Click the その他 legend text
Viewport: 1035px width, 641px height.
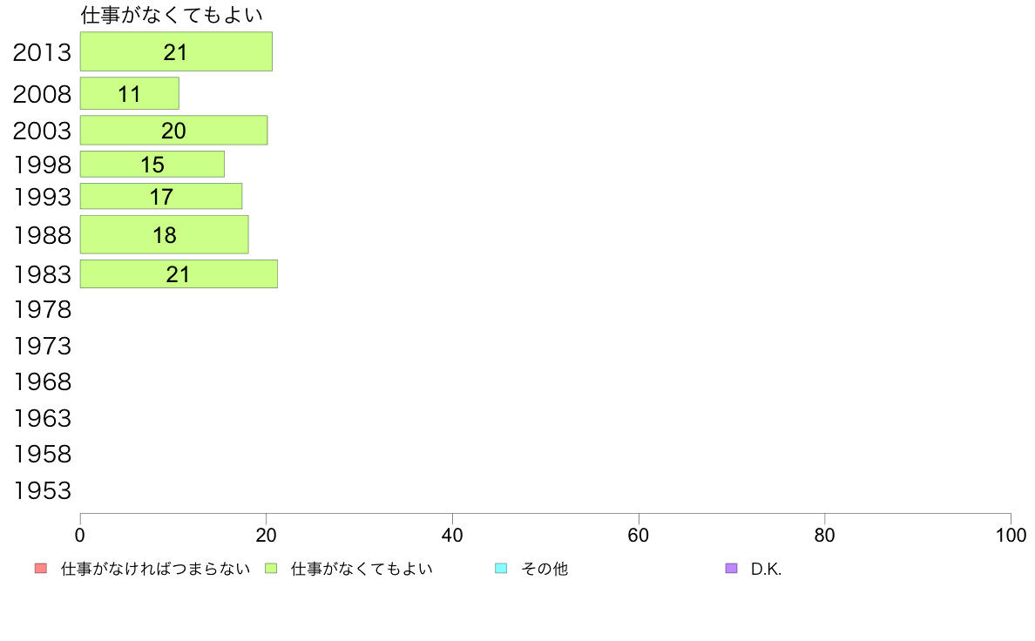(545, 569)
